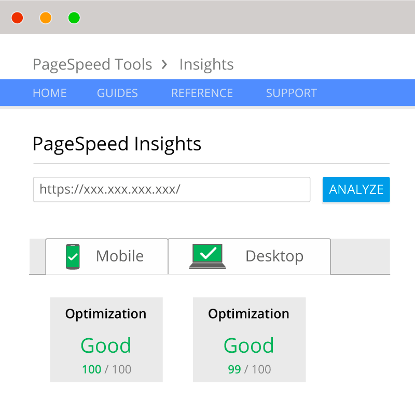Click the desktop score 99 / 100
This screenshot has height=415, width=415.
(250, 369)
